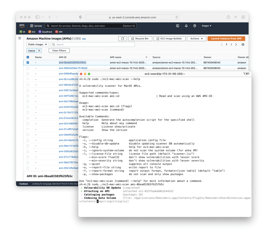Open the Services grid menu
The height and width of the screenshot is (231, 269).
36,26
